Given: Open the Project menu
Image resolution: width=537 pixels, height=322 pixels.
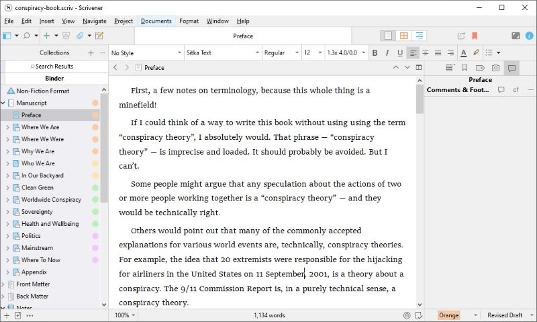Looking at the screenshot, I should pos(124,21).
